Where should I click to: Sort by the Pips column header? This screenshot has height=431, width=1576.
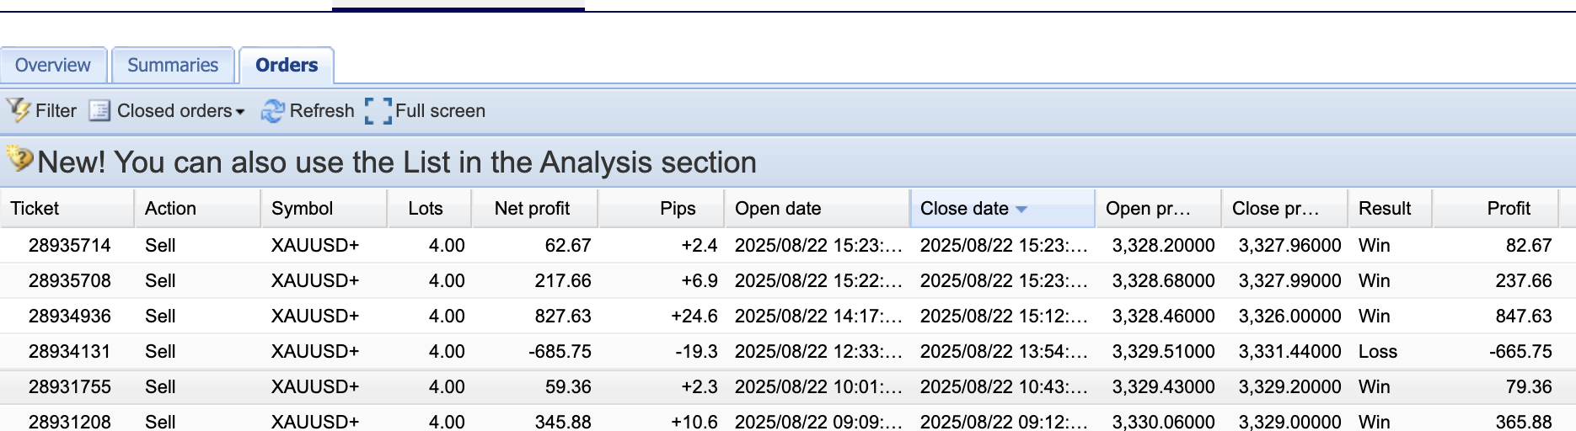pos(678,209)
